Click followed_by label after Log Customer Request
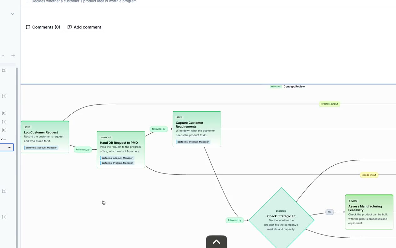 tap(83, 150)
